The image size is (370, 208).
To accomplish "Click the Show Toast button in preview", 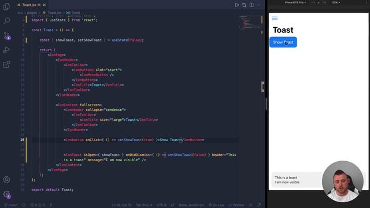I will (x=283, y=42).
